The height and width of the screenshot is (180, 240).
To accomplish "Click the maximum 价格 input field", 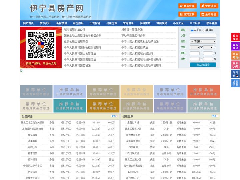I will (x=208, y=59).
